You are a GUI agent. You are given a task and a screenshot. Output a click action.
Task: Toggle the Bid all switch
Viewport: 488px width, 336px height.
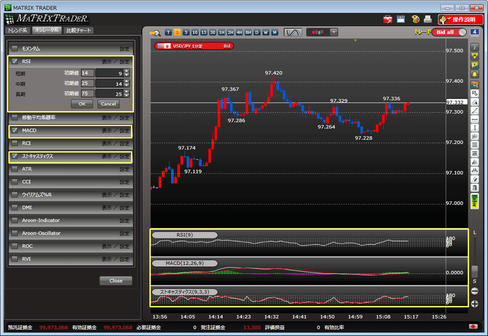coord(449,32)
